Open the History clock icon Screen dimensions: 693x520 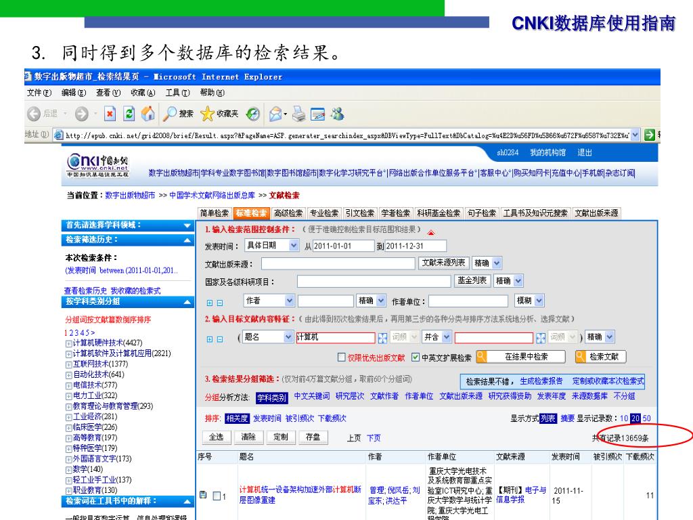253,114
